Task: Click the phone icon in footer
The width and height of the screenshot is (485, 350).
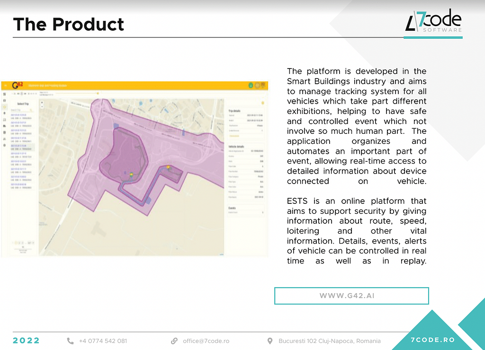Action: (x=71, y=341)
